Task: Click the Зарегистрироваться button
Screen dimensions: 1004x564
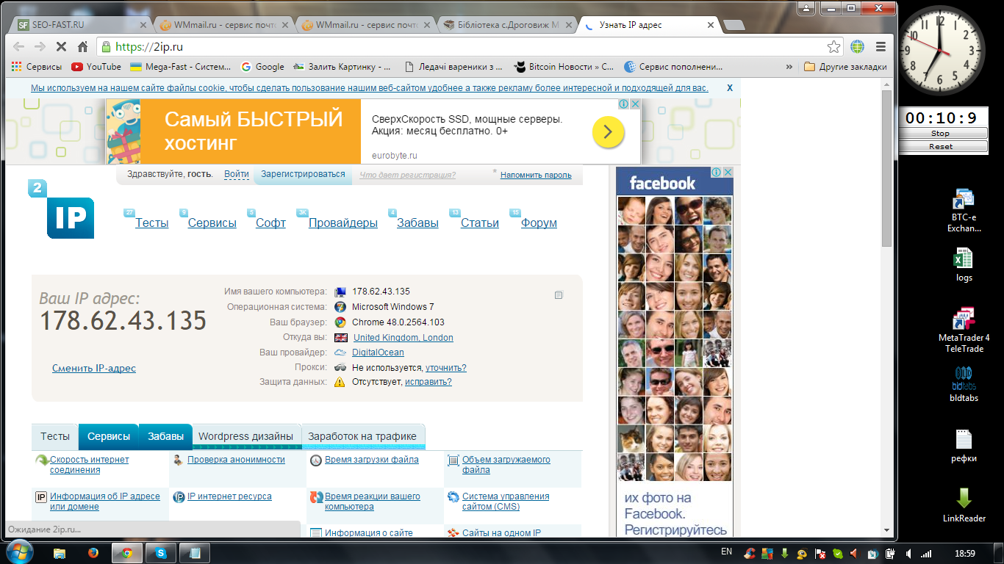Action: point(303,175)
